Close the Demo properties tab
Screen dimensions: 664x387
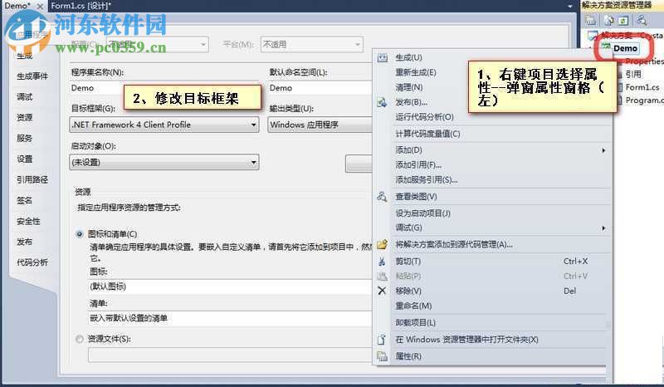click(x=40, y=7)
